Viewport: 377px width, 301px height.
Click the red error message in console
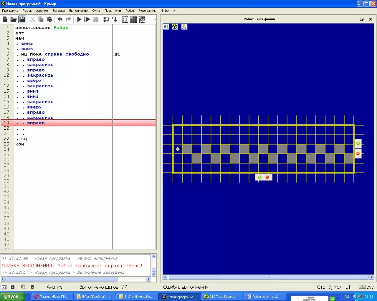click(72, 266)
